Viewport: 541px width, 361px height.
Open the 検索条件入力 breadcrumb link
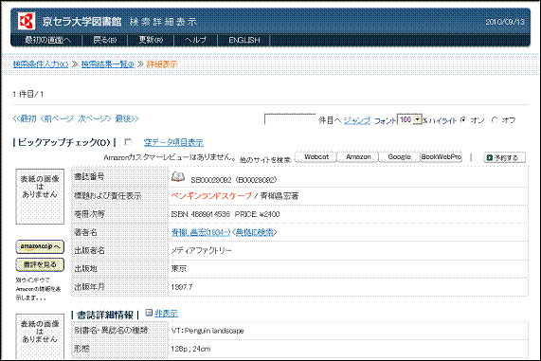(x=41, y=64)
